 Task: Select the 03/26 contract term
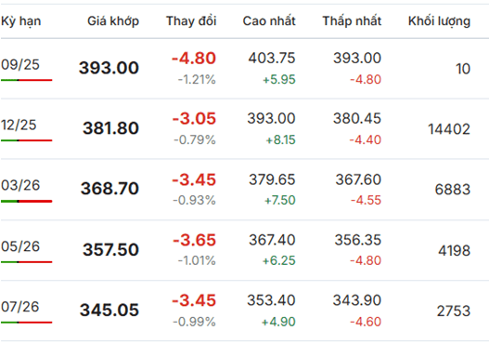coord(20,185)
